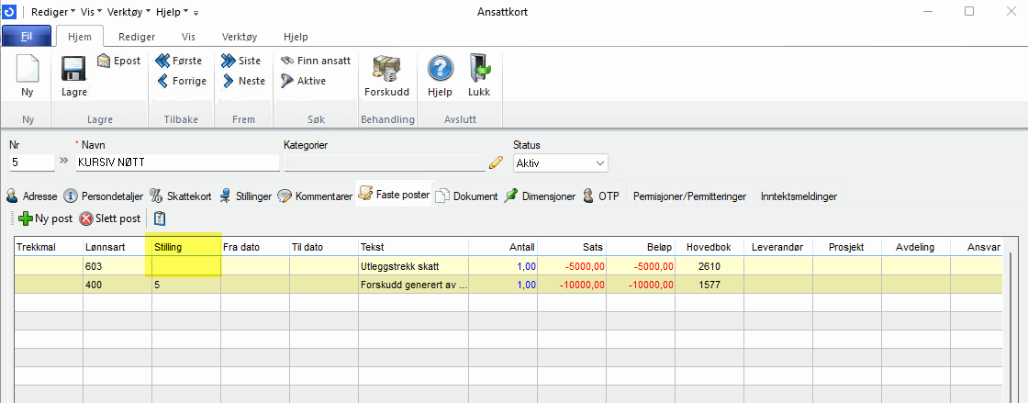1028x403 pixels.
Task: Jump to Siste employee record
Action: (241, 61)
